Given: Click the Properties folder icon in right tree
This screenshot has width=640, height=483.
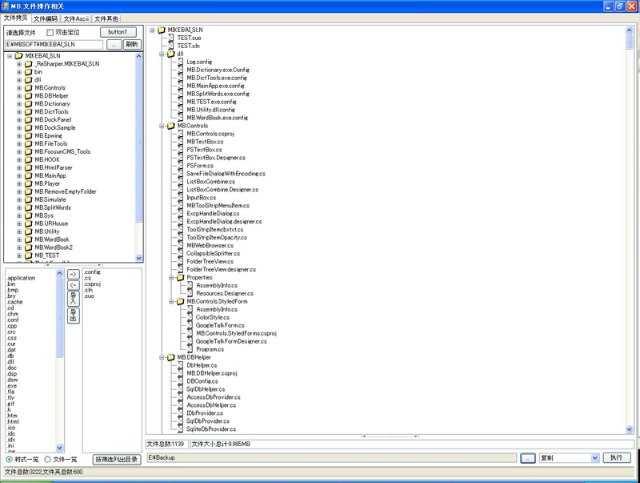Looking at the screenshot, I should (180, 277).
